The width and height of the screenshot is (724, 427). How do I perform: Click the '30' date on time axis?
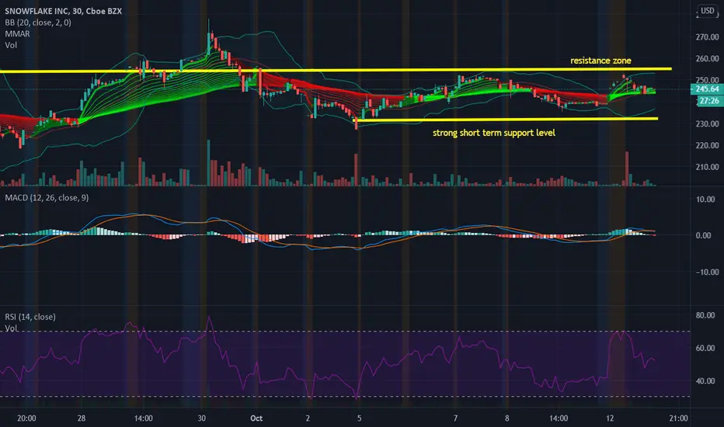click(x=201, y=418)
